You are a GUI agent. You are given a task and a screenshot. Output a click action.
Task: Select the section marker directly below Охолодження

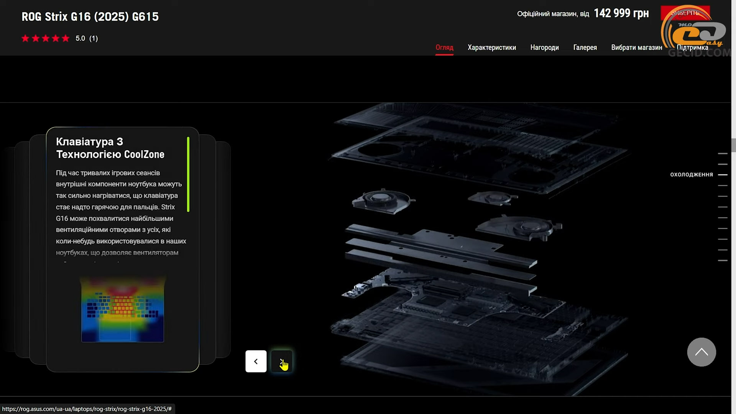point(723,186)
